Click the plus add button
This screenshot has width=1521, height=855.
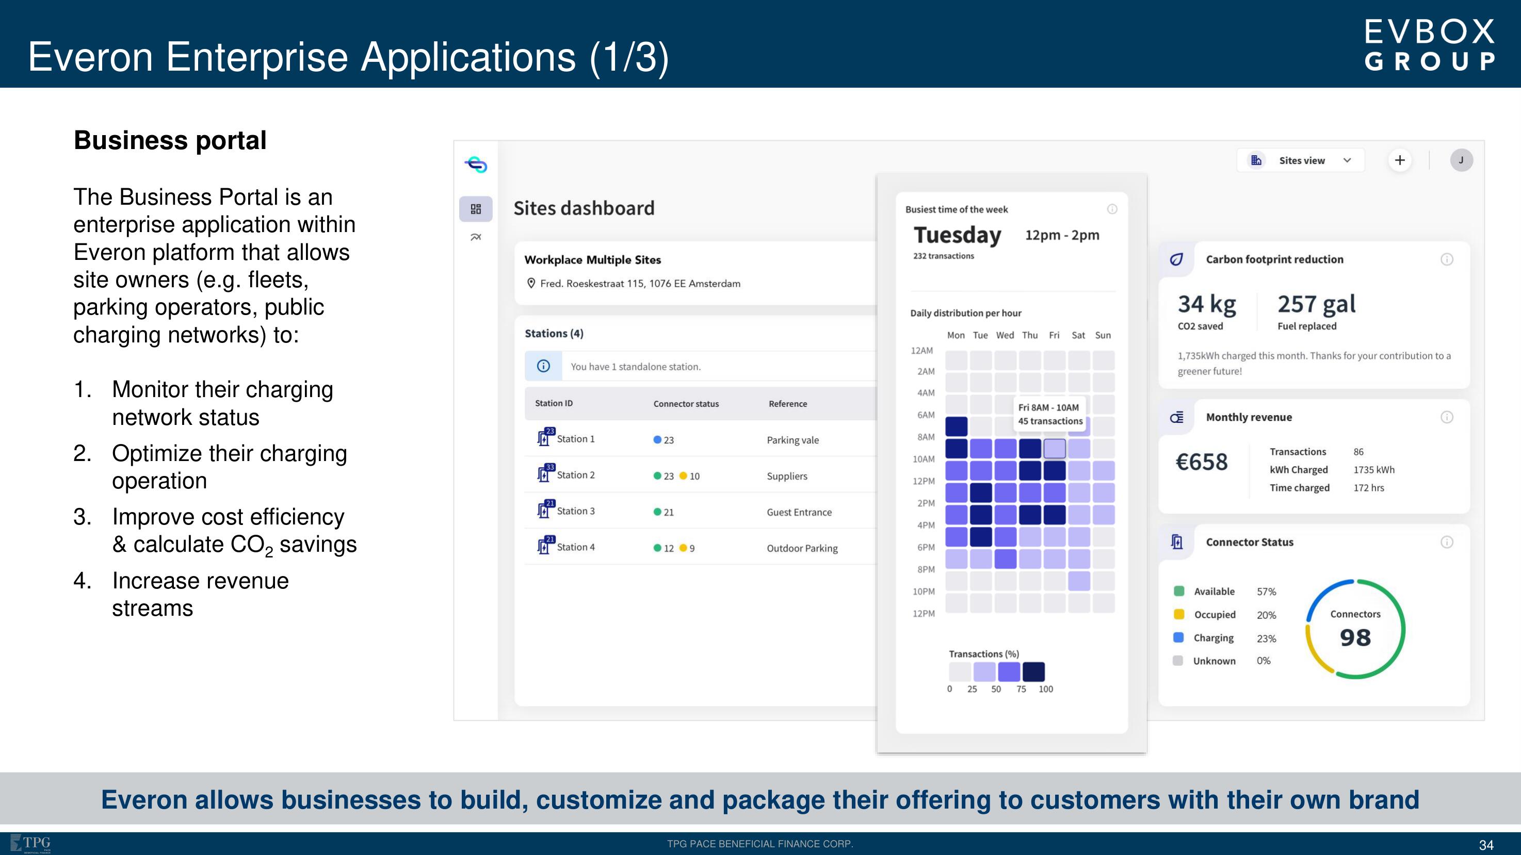pyautogui.click(x=1399, y=160)
